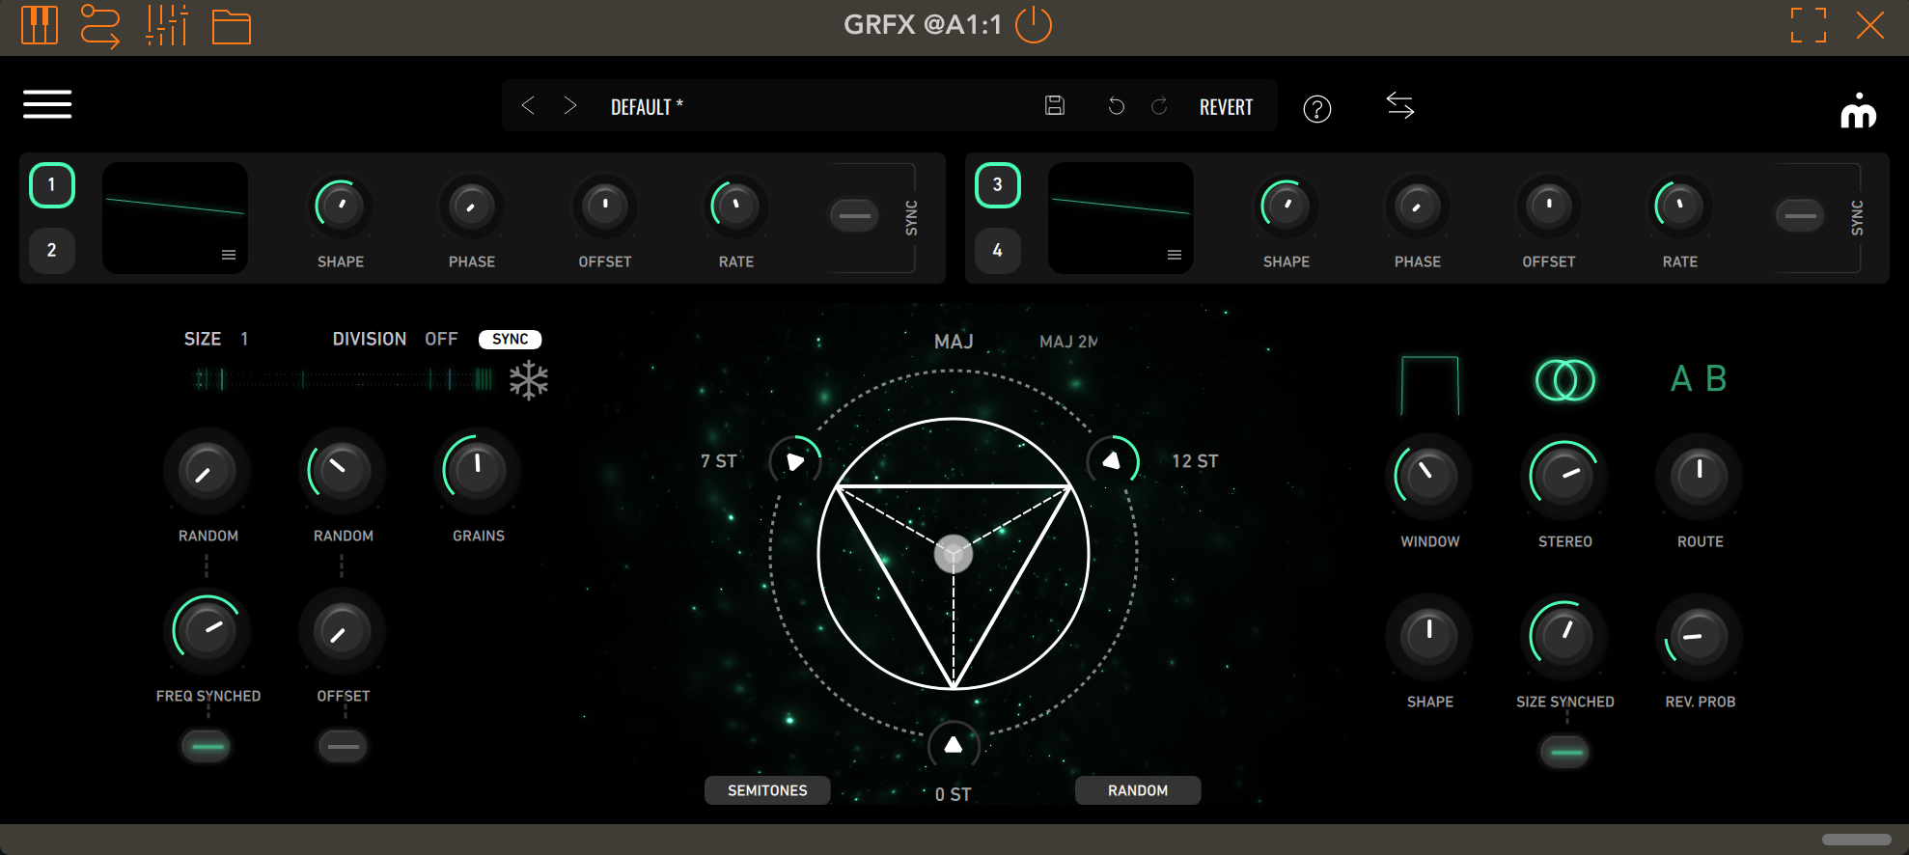1909x855 pixels.
Task: Open the folder browser icon
Action: coord(232,26)
